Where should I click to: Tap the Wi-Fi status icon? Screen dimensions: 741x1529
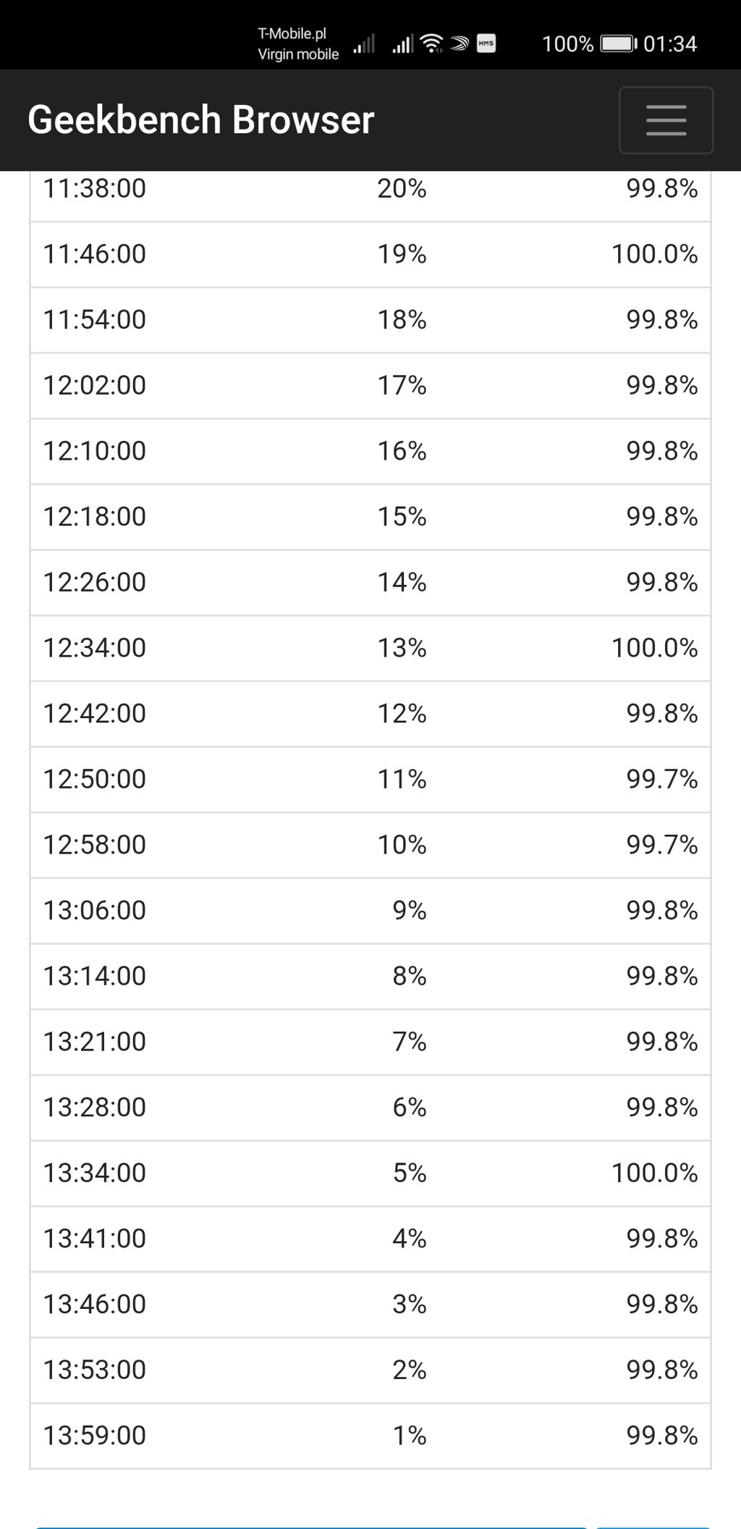(x=432, y=43)
